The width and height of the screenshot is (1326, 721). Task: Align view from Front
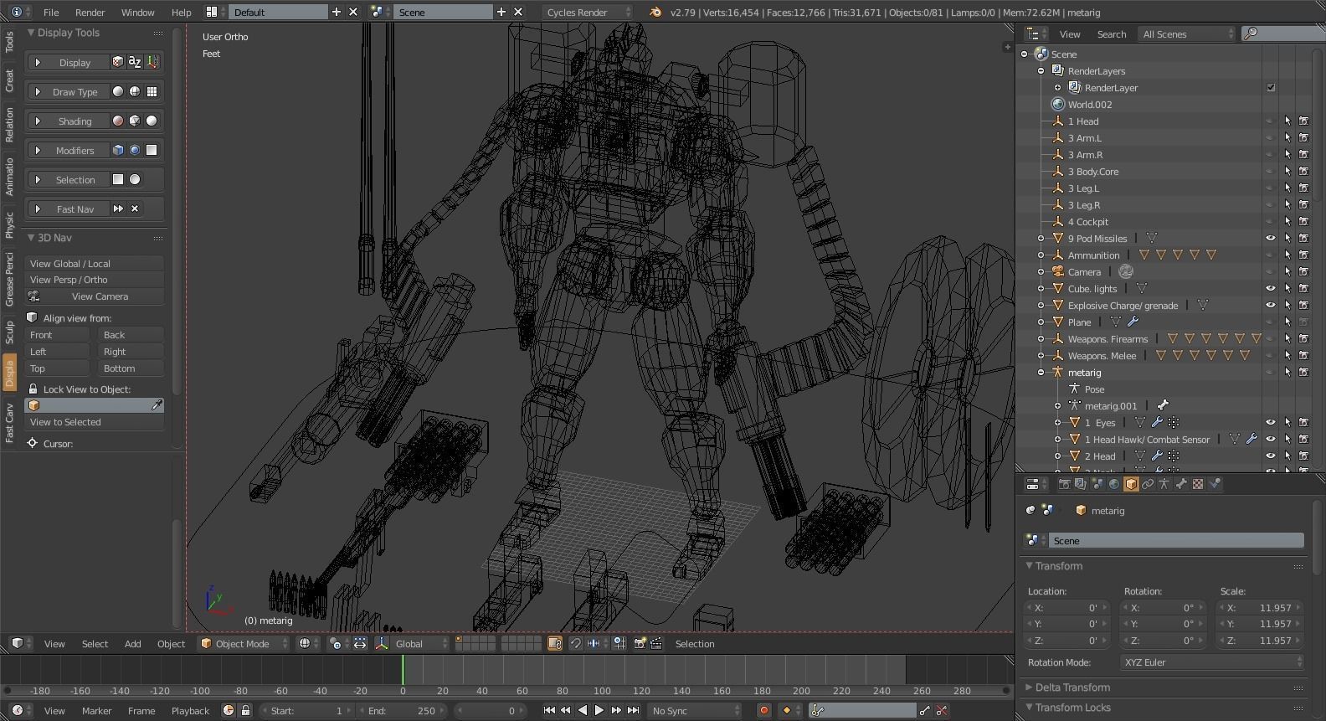click(x=57, y=334)
